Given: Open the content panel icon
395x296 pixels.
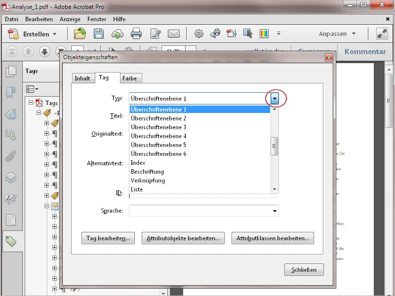Looking at the screenshot, I should click(11, 220).
